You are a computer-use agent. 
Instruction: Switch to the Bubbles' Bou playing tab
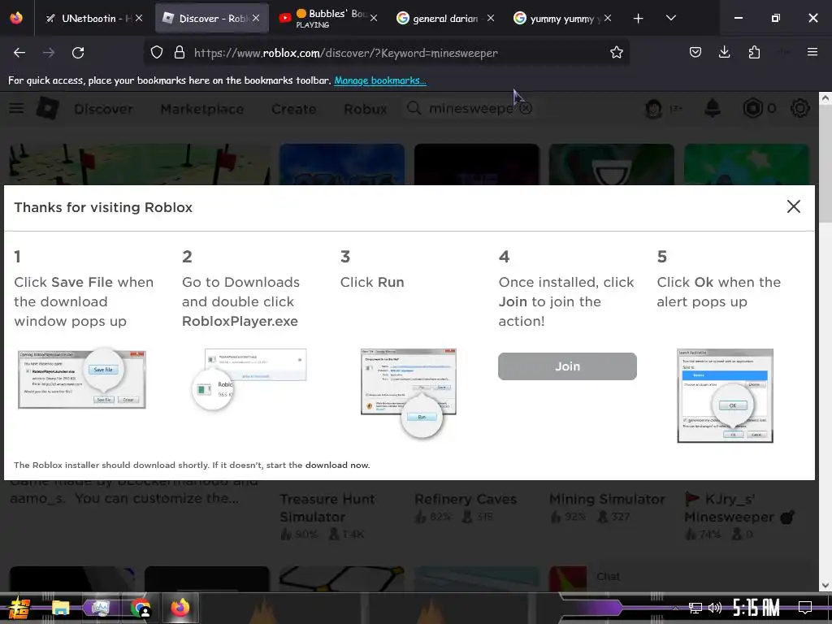[329, 18]
